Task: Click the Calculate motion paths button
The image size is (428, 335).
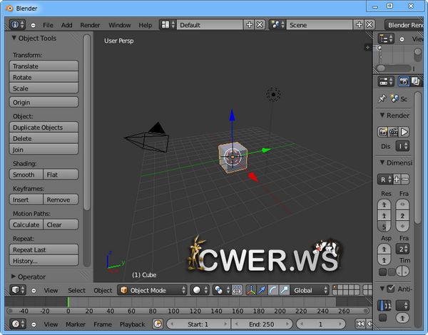Action: (x=26, y=225)
